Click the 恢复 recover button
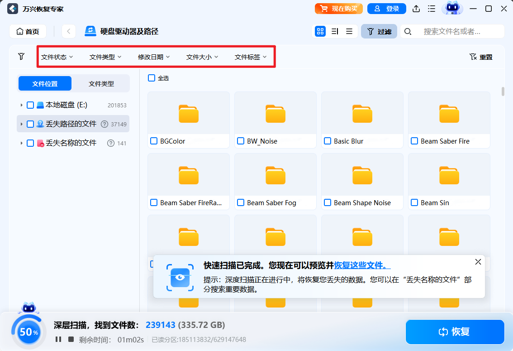Screen dimensions: 513x351 pyautogui.click(x=455, y=332)
